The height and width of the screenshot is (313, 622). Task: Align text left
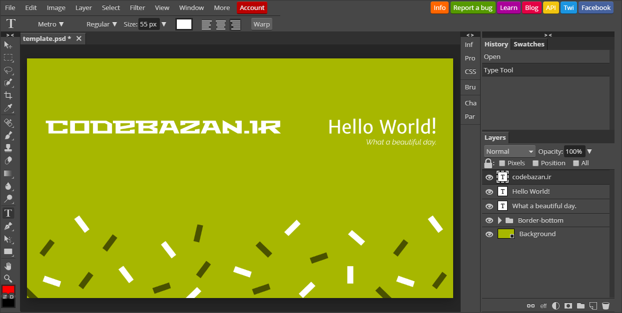(206, 24)
